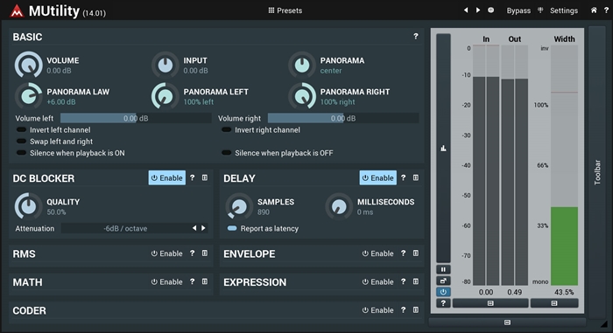Click the SAMPLES knob
Screen dimensions: 613x333
pyautogui.click(x=239, y=206)
